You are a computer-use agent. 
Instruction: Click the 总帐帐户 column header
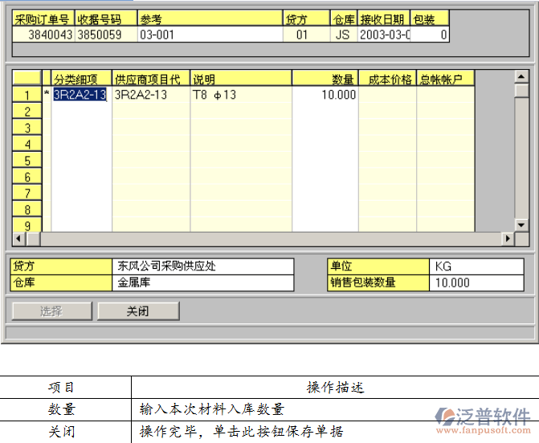(x=445, y=79)
